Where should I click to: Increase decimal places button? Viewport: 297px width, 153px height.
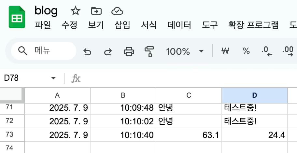pyautogui.click(x=288, y=51)
